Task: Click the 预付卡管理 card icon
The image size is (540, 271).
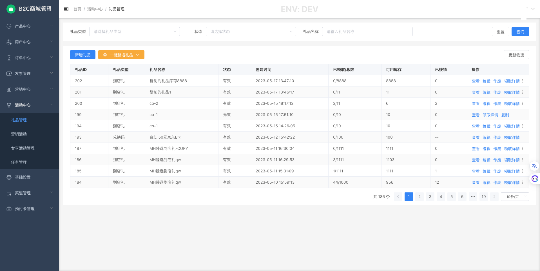Action: point(9,209)
